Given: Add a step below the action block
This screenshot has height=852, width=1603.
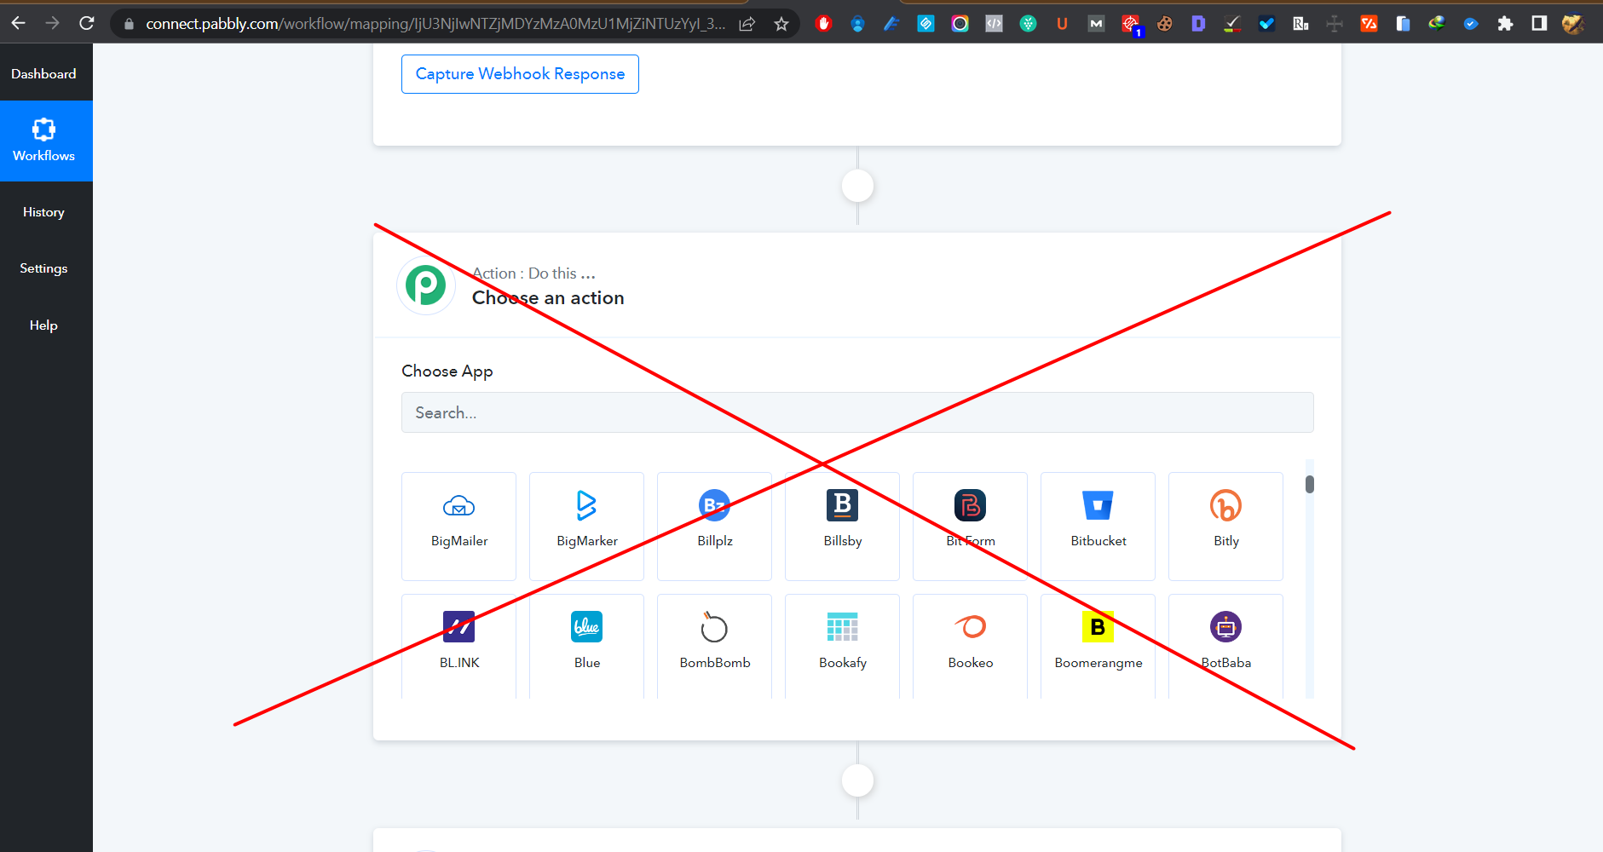Looking at the screenshot, I should [x=857, y=780].
